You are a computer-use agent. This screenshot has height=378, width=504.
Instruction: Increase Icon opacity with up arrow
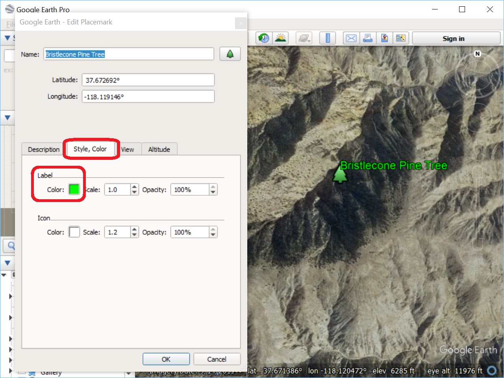213,229
